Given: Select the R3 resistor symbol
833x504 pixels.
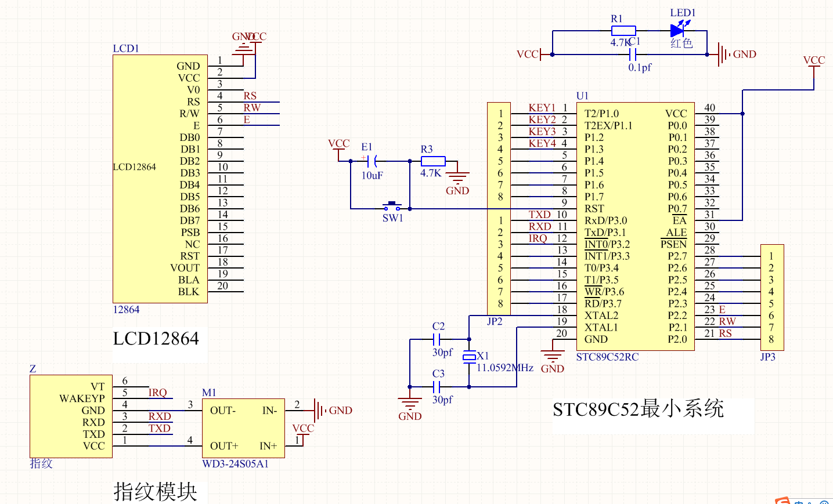Looking at the screenshot, I should (x=433, y=161).
